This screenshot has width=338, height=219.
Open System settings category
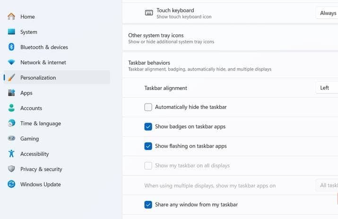(x=57, y=32)
